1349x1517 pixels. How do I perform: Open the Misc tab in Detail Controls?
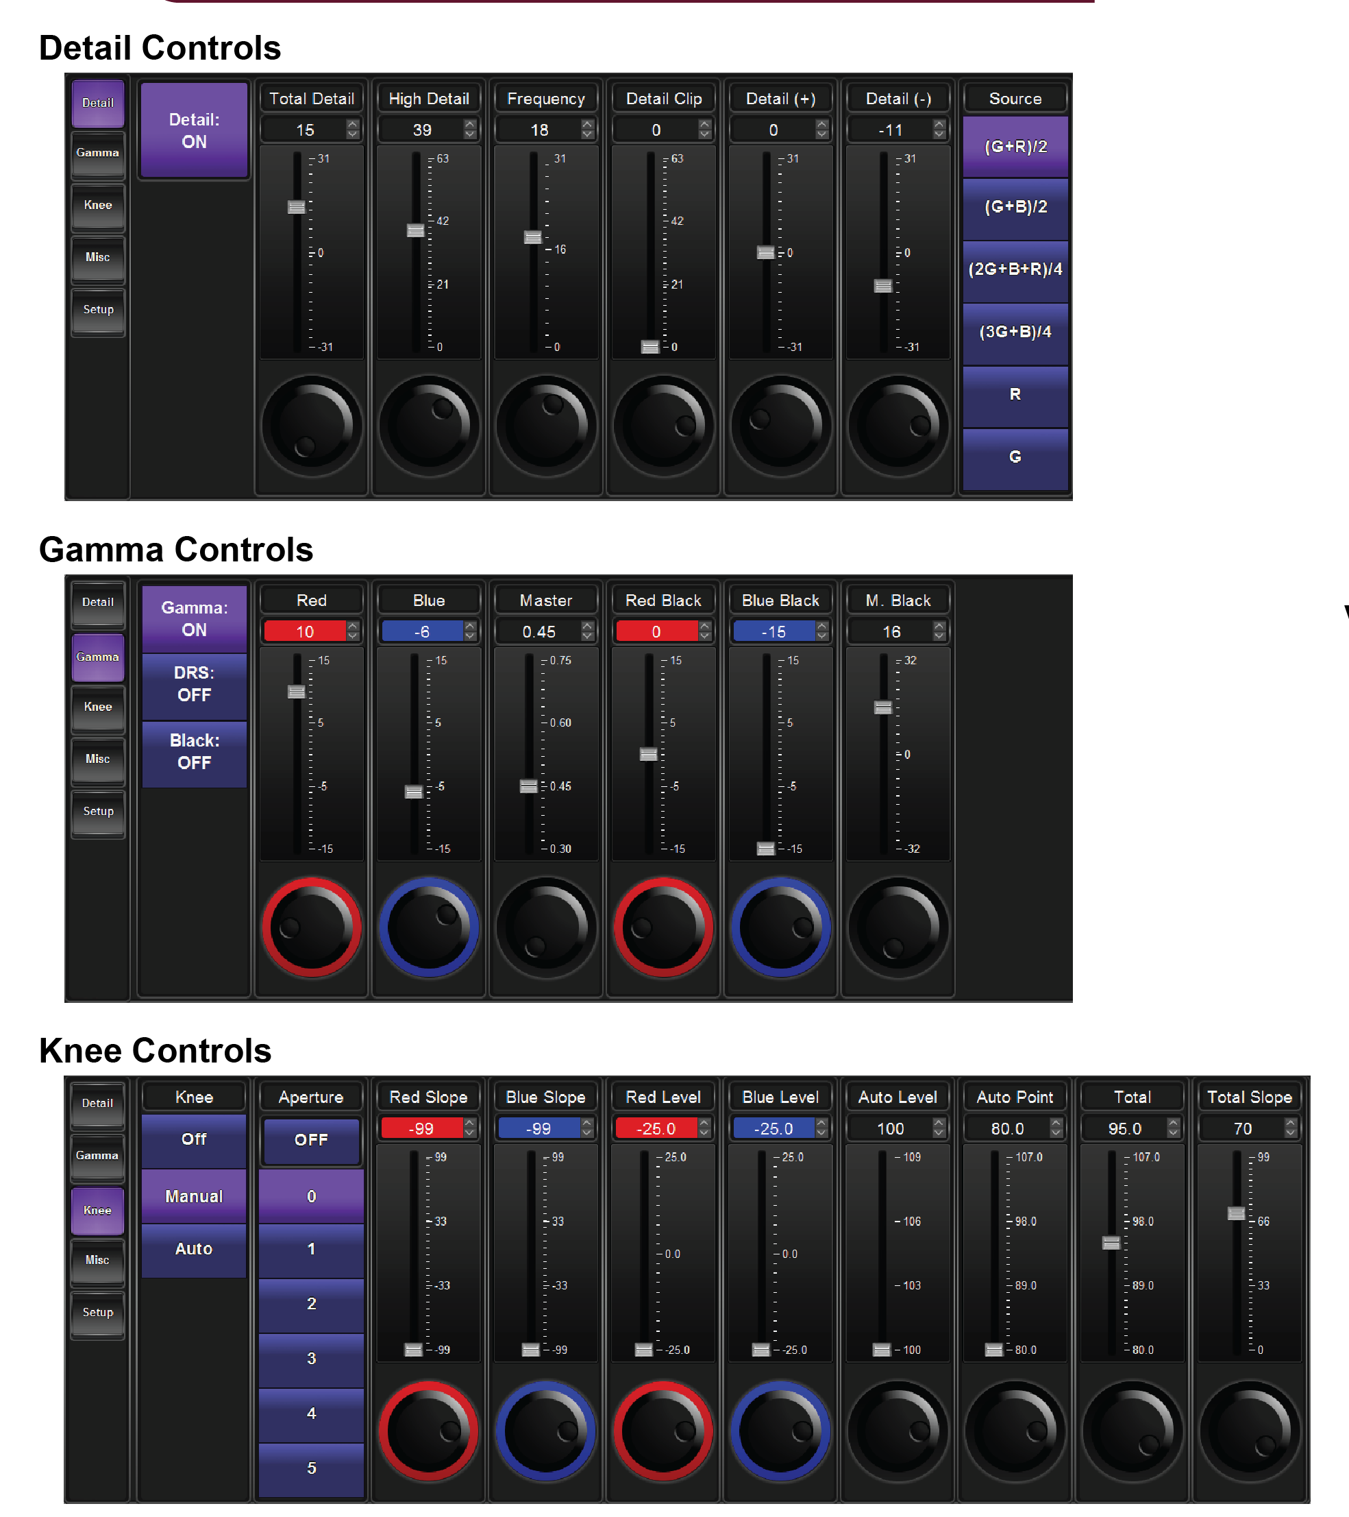[x=98, y=258]
